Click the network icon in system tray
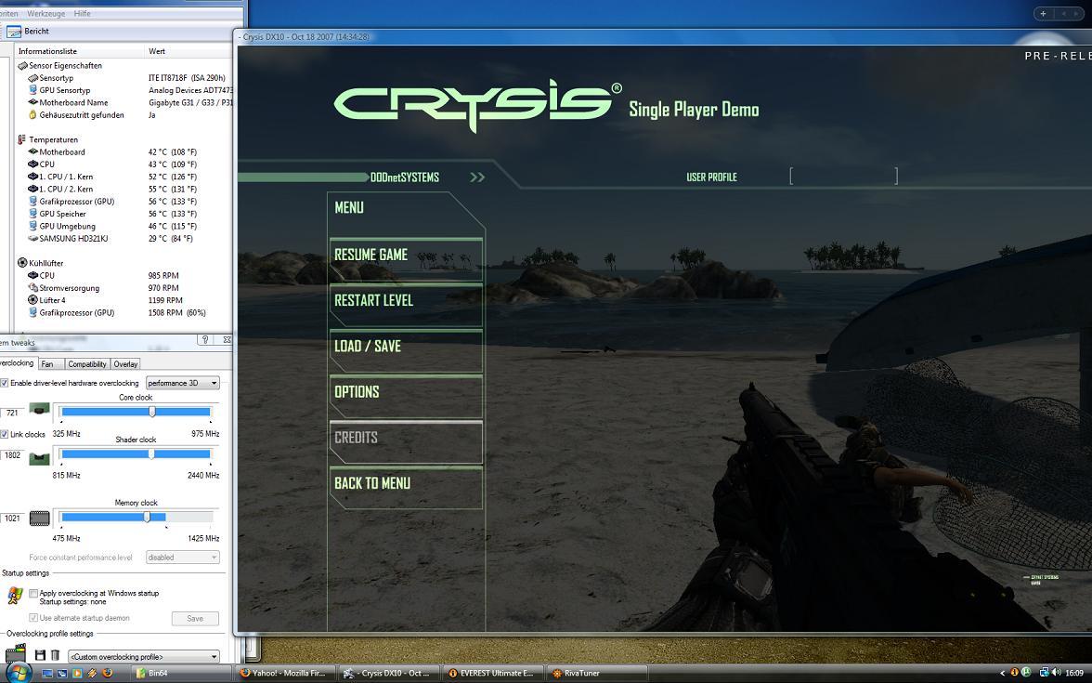The image size is (1092, 683). click(1044, 673)
